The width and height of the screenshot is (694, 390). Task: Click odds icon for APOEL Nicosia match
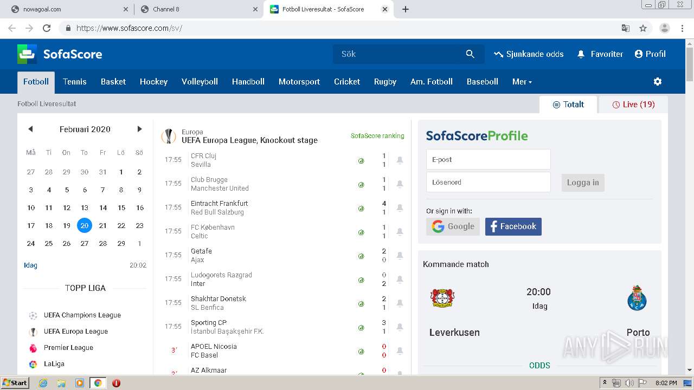361,352
